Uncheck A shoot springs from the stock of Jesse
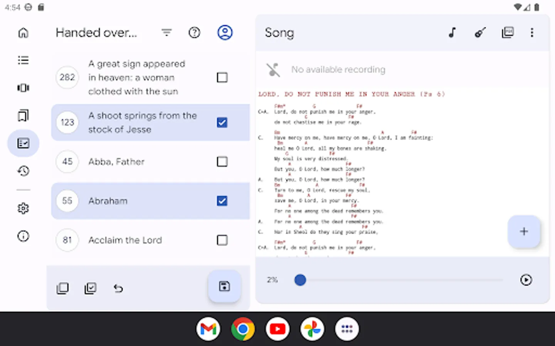This screenshot has height=346, width=555. (222, 123)
